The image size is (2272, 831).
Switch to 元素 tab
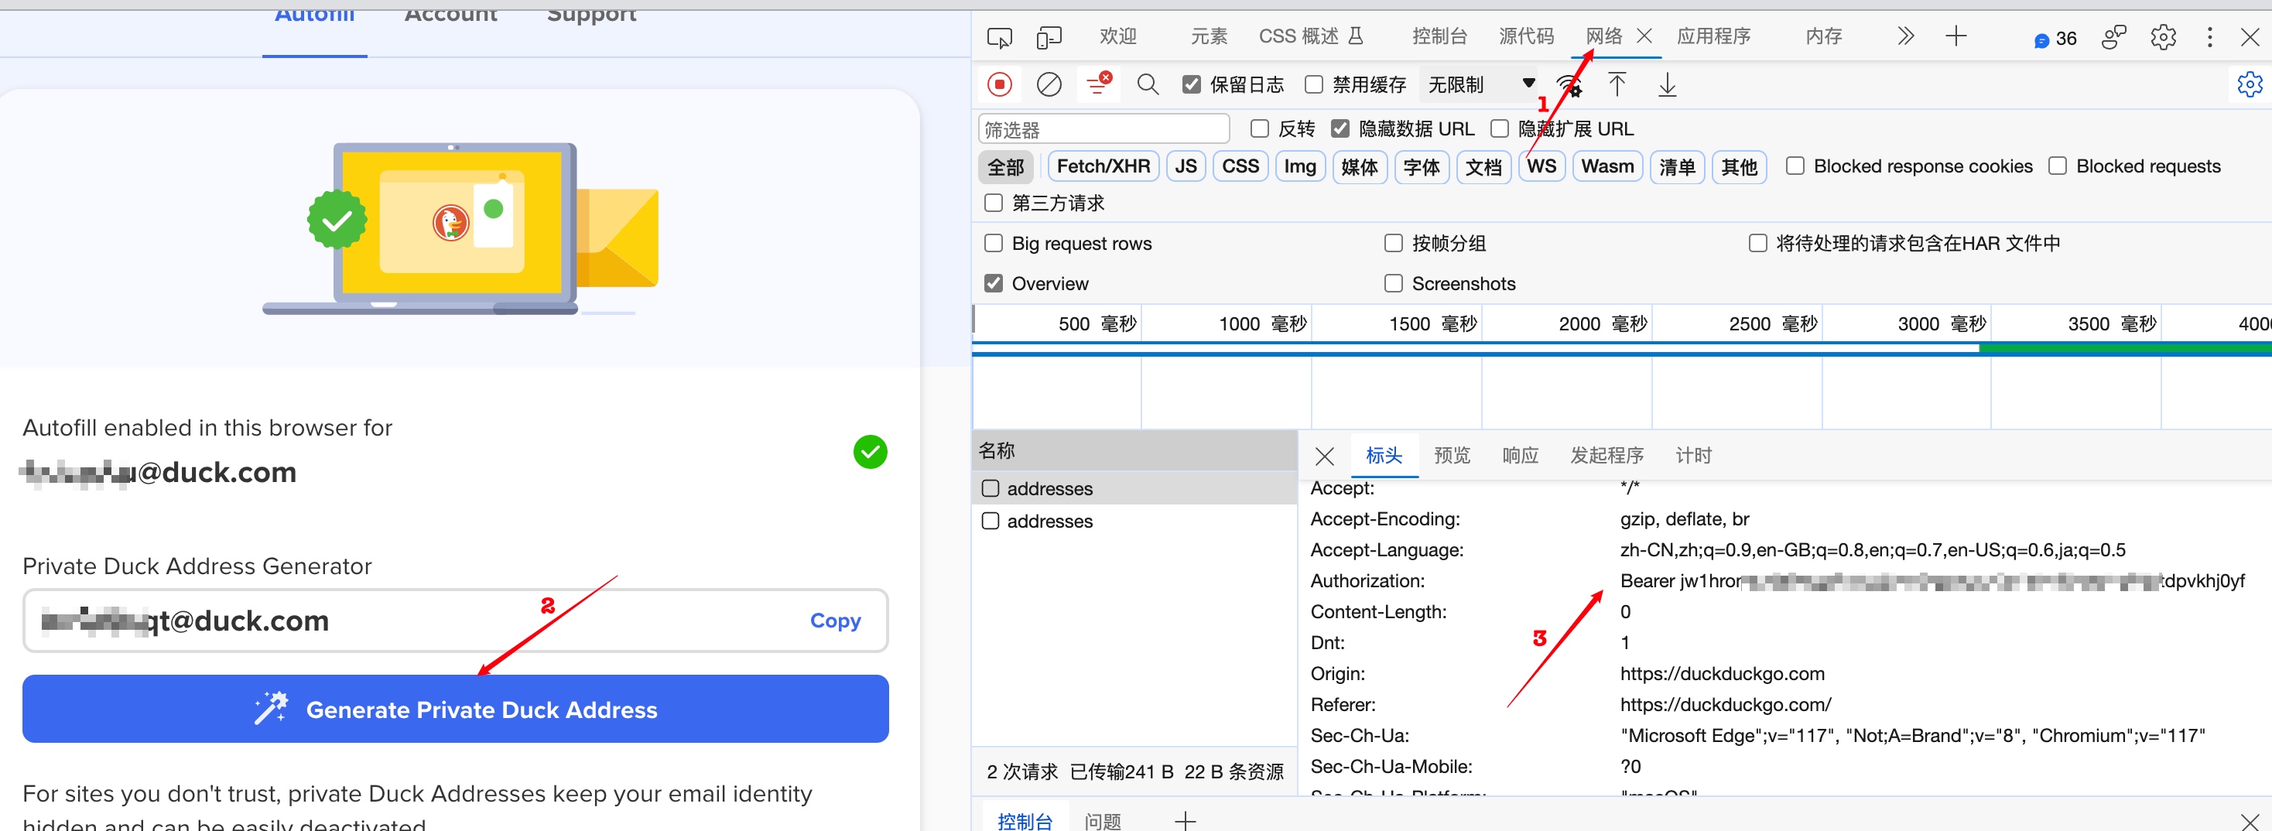pos(1208,36)
